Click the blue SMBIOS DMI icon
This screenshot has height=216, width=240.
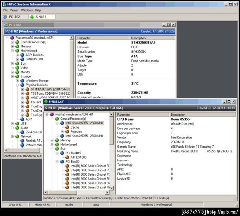(x=22, y=59)
